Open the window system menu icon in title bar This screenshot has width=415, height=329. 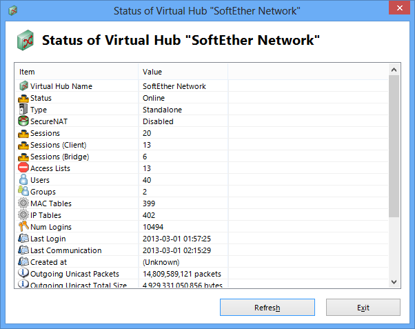click(x=12, y=10)
